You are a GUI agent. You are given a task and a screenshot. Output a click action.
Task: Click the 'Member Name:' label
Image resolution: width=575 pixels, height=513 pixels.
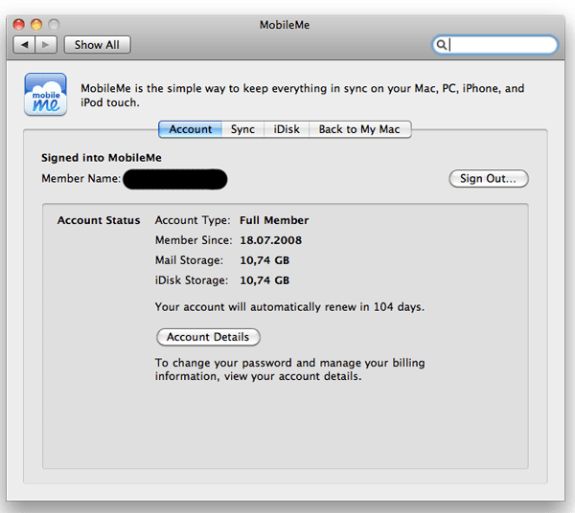[x=81, y=178]
